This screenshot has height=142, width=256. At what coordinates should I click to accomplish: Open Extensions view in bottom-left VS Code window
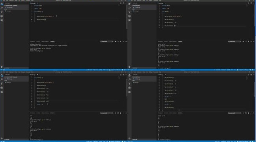pos(2,92)
